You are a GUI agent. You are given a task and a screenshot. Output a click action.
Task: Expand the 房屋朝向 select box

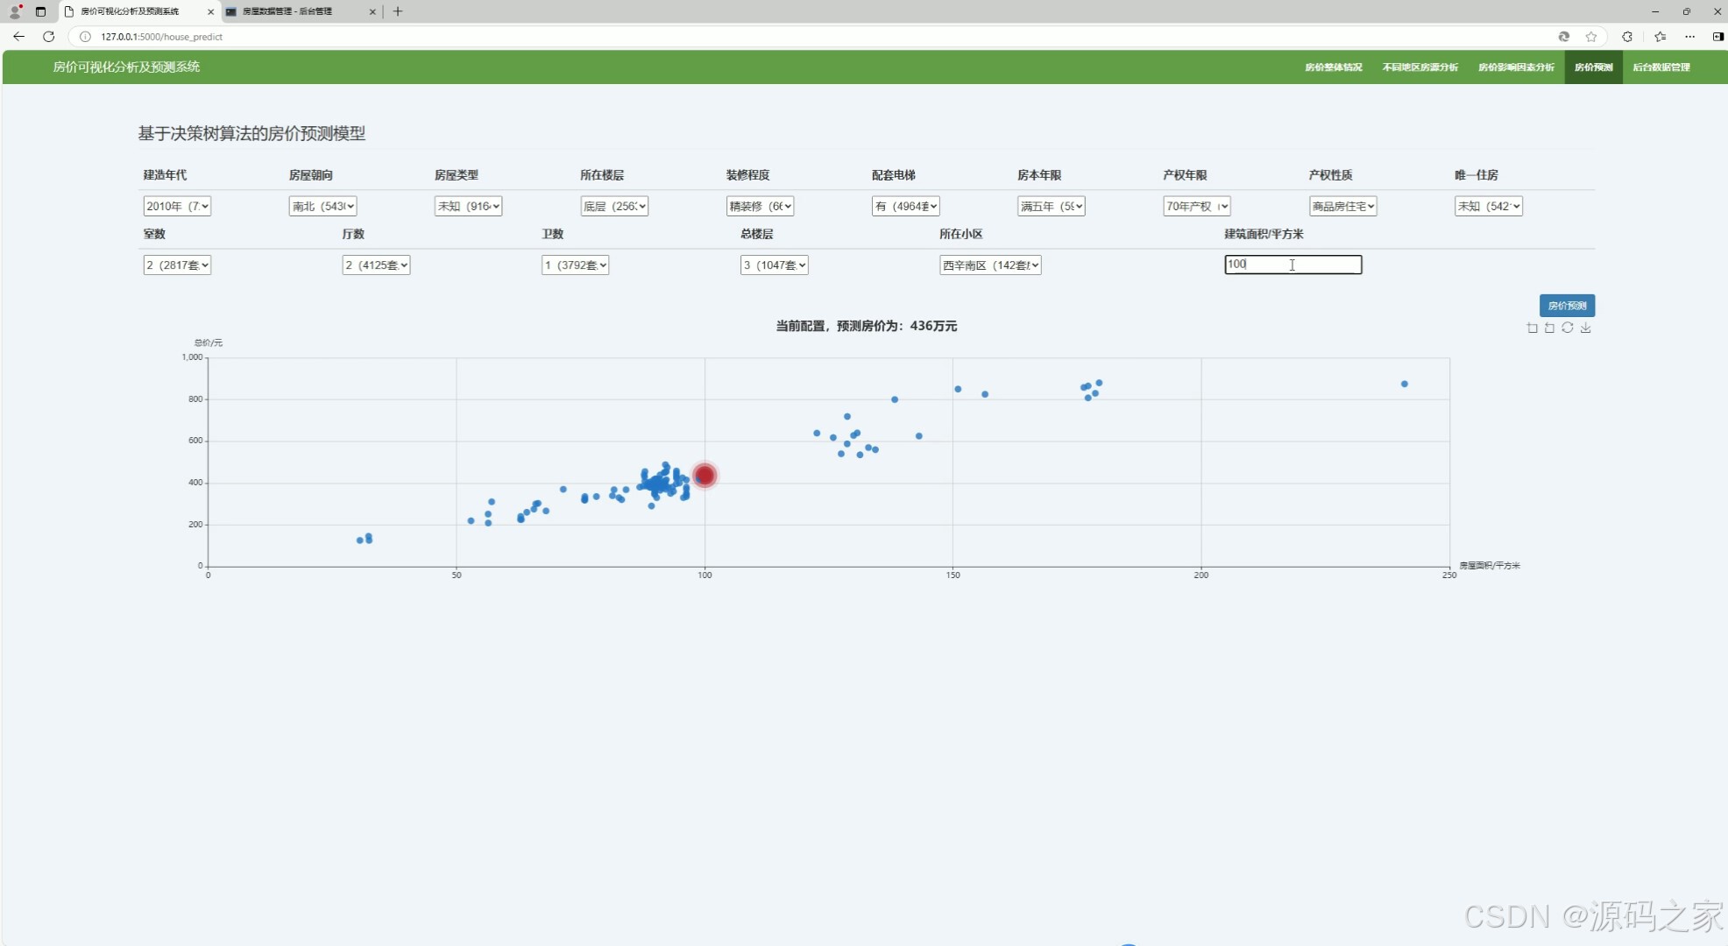[322, 206]
